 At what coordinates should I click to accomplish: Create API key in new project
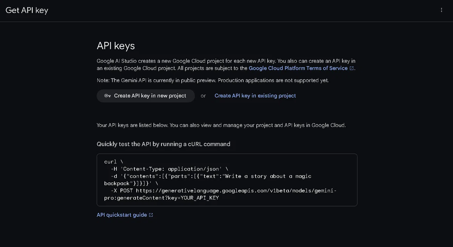click(146, 96)
